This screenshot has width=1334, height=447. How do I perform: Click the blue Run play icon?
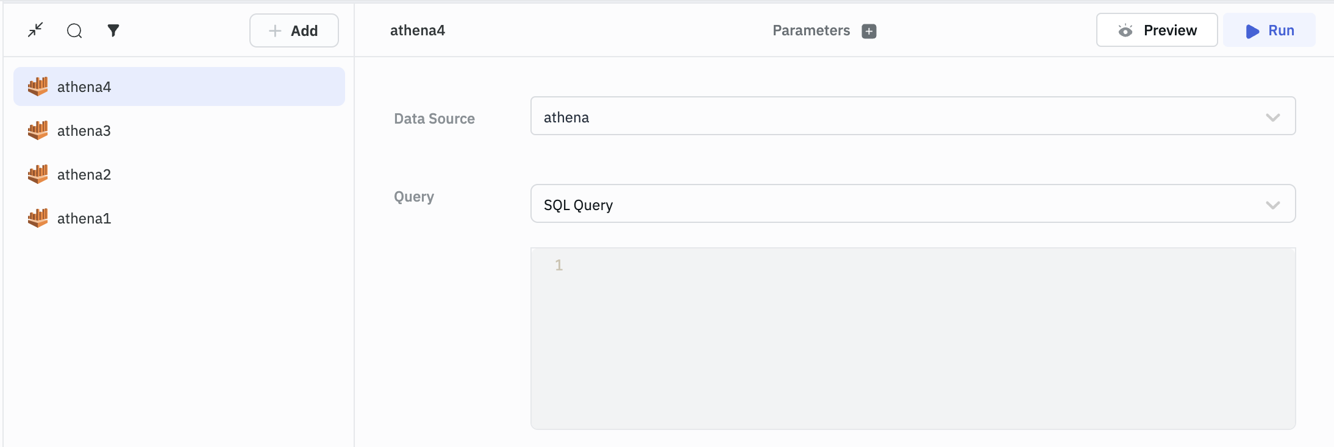click(x=1252, y=31)
